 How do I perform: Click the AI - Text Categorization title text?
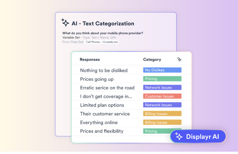tap(103, 23)
